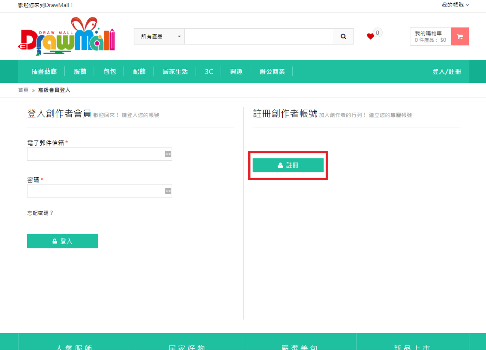Click the autofill icon in the email field
The image size is (486, 350).
point(168,154)
